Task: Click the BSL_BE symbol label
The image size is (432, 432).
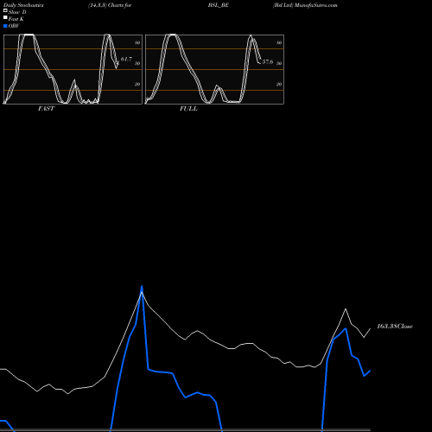Action: [x=219, y=5]
